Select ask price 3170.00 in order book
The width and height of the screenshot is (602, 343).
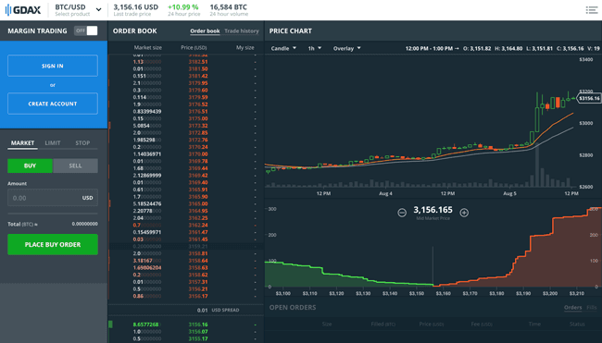click(x=198, y=154)
